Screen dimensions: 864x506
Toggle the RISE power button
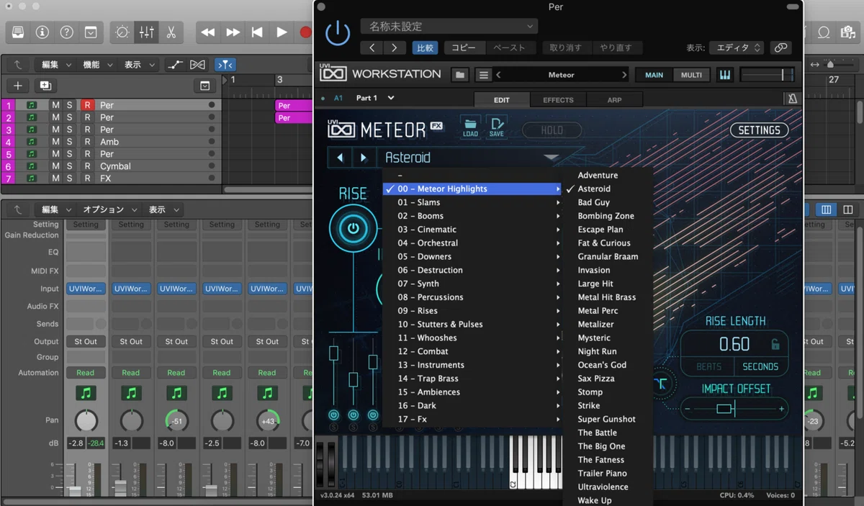click(x=353, y=229)
